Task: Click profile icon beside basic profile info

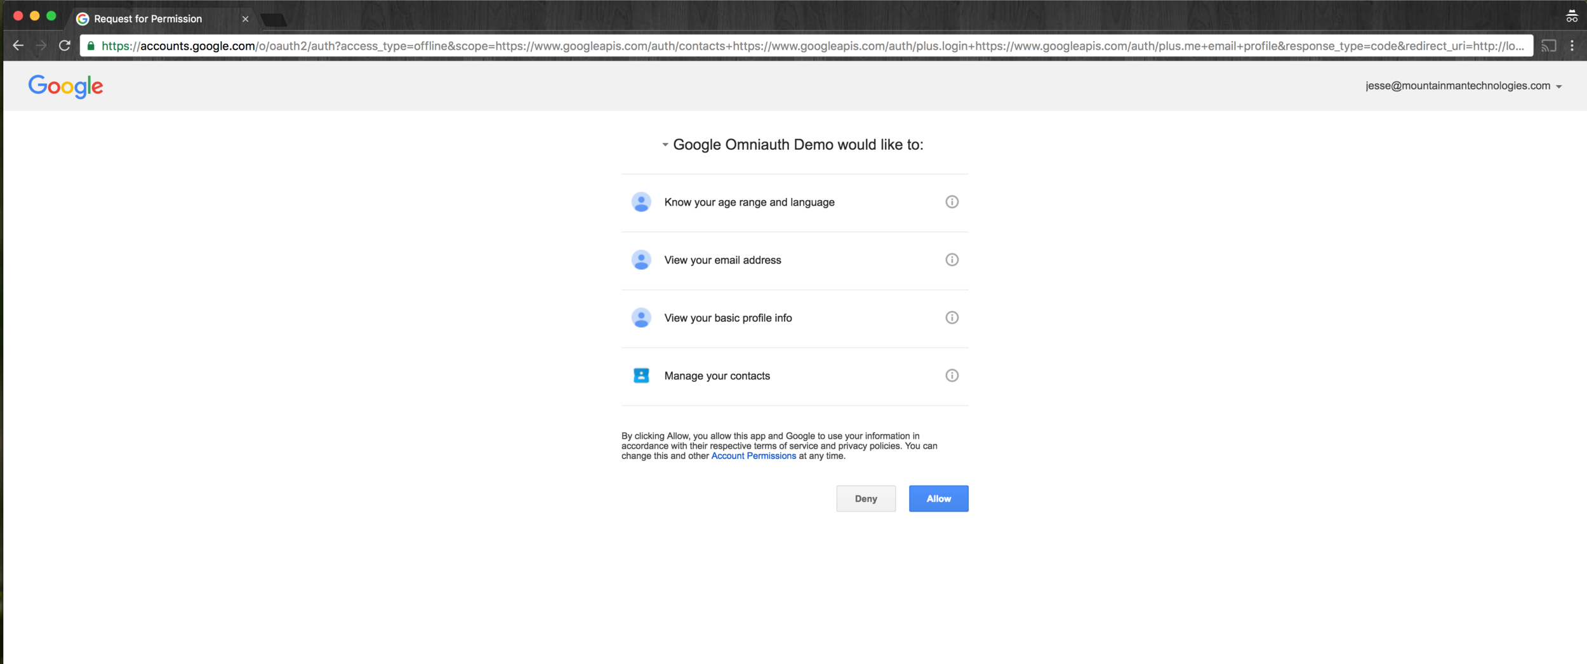Action: pyautogui.click(x=641, y=317)
